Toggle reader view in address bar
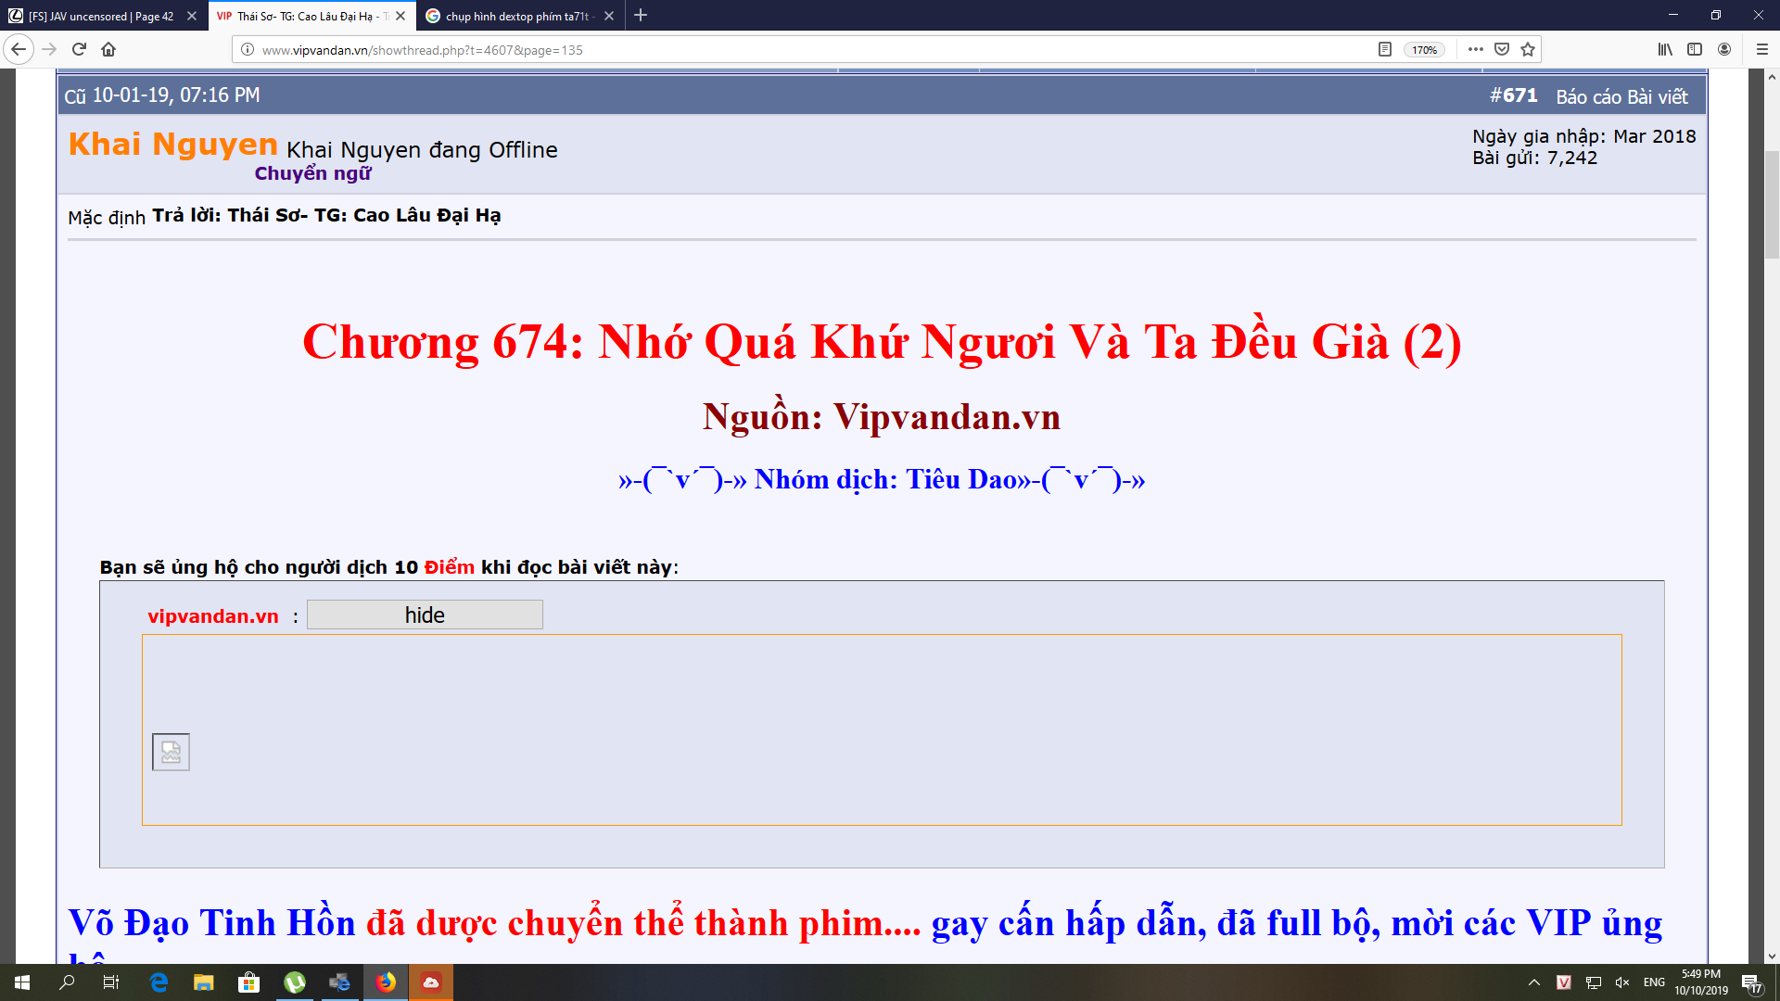Image resolution: width=1780 pixels, height=1001 pixels. [1385, 50]
